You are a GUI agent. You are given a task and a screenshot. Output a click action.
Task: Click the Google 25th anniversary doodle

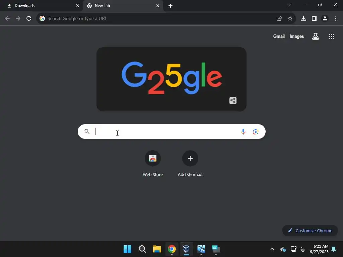[x=171, y=79]
